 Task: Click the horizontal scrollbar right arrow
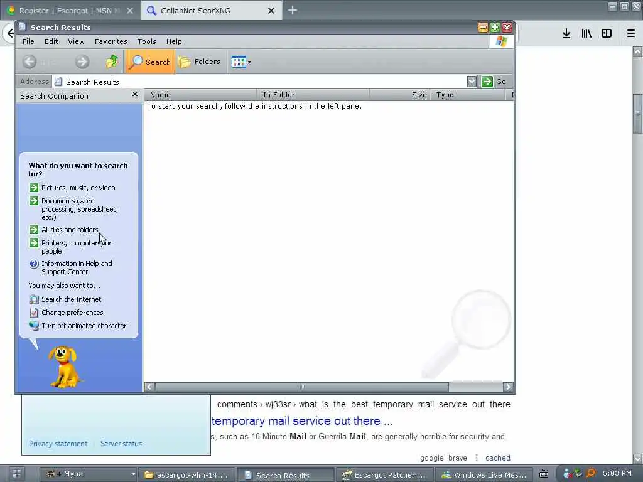pos(508,387)
